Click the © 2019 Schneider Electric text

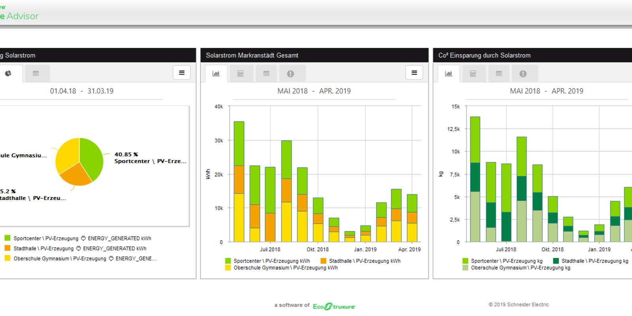pos(519,305)
